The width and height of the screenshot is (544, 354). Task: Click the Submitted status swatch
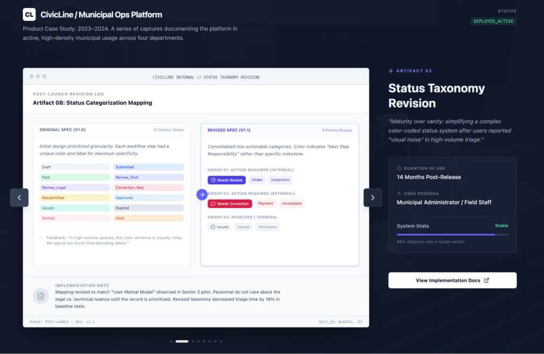click(149, 167)
